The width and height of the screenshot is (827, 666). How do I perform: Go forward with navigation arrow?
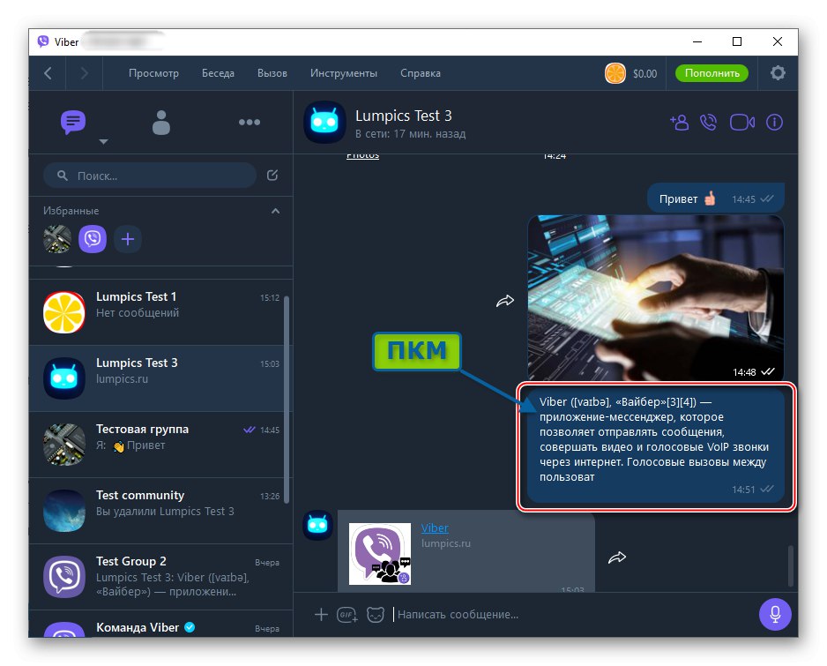click(84, 73)
